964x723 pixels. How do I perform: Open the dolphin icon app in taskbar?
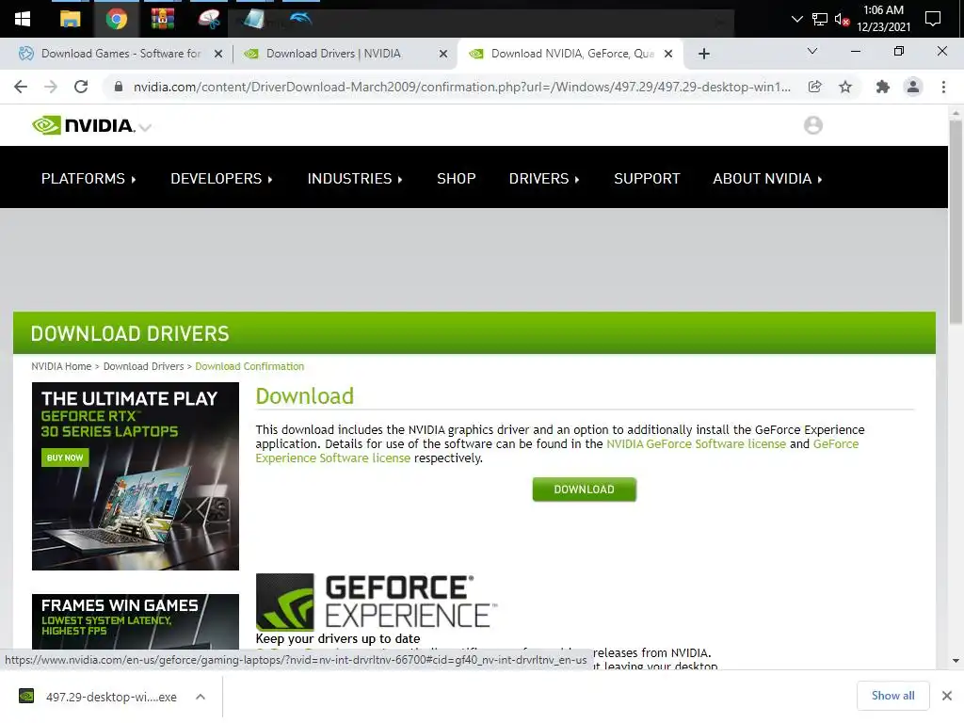point(300,19)
